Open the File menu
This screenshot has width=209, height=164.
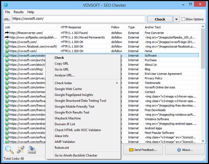8,12
